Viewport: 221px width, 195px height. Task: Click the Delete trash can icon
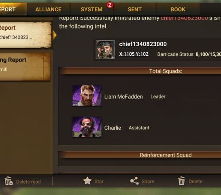[181, 181]
